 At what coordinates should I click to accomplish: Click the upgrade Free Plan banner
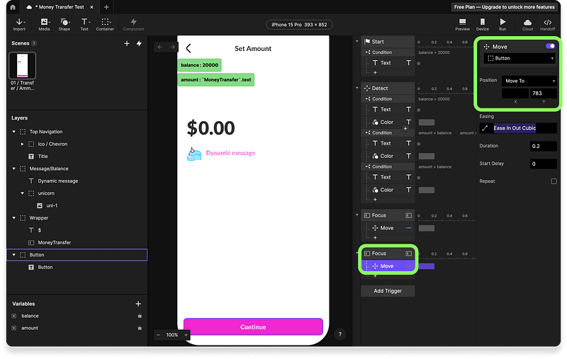(x=504, y=7)
